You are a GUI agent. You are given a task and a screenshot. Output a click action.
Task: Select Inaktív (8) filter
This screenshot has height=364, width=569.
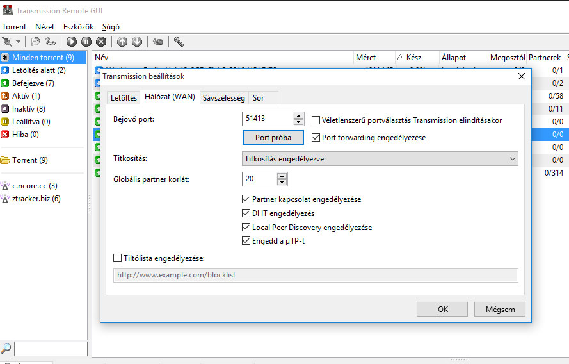coord(43,108)
